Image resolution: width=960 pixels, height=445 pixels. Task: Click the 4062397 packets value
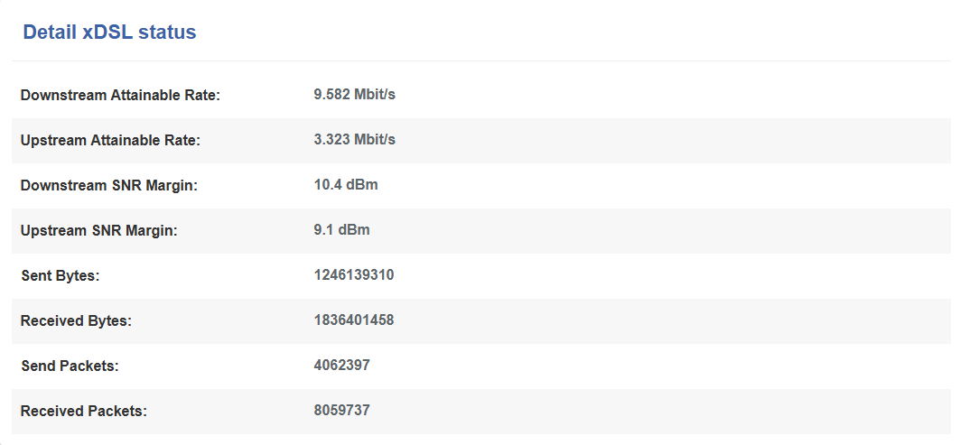341,366
